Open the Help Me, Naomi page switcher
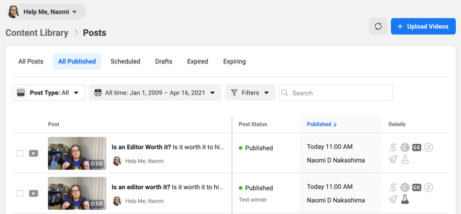The height and width of the screenshot is (214, 461). coord(46,12)
